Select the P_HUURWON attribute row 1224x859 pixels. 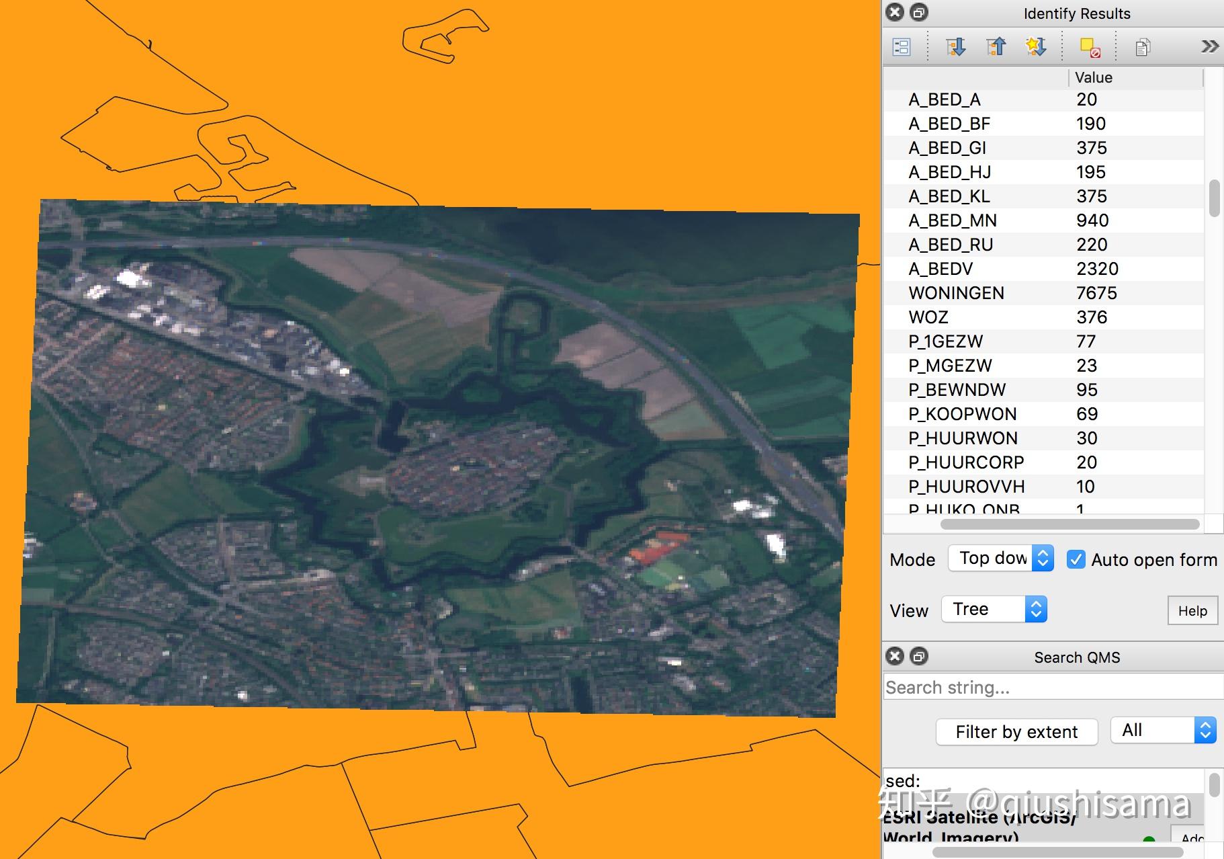1043,438
